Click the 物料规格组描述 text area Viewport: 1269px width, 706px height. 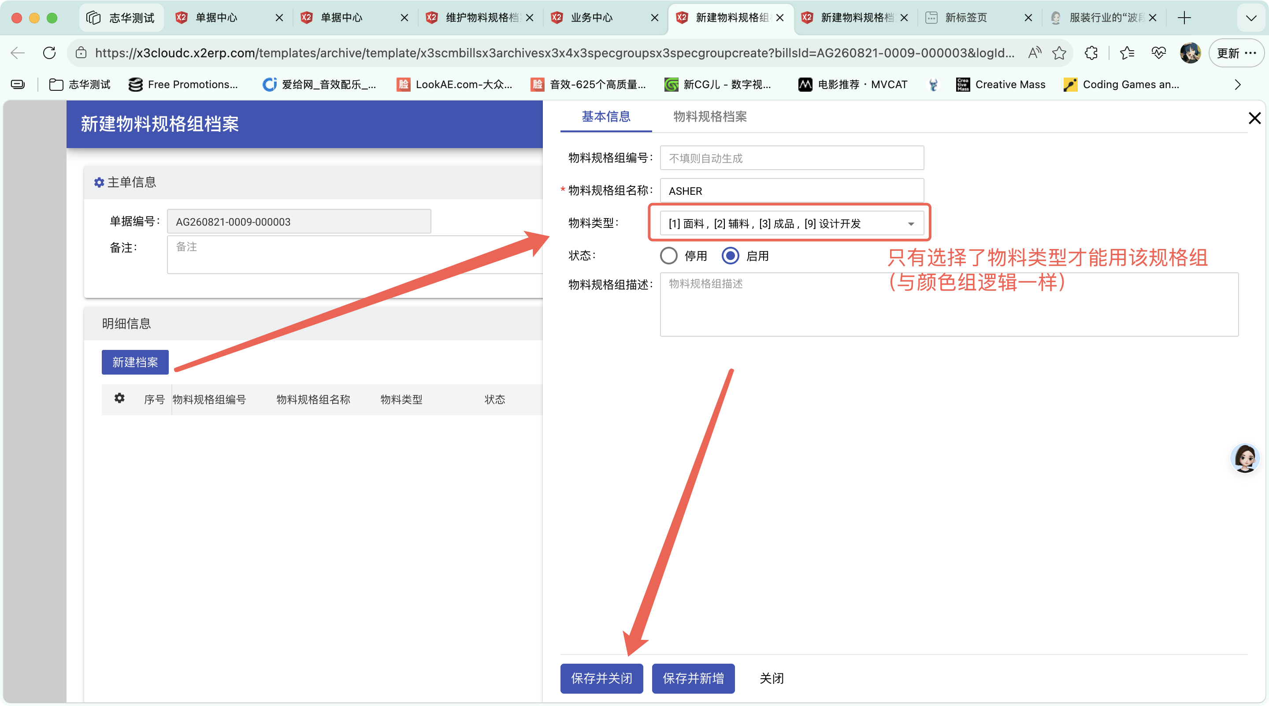coord(949,305)
